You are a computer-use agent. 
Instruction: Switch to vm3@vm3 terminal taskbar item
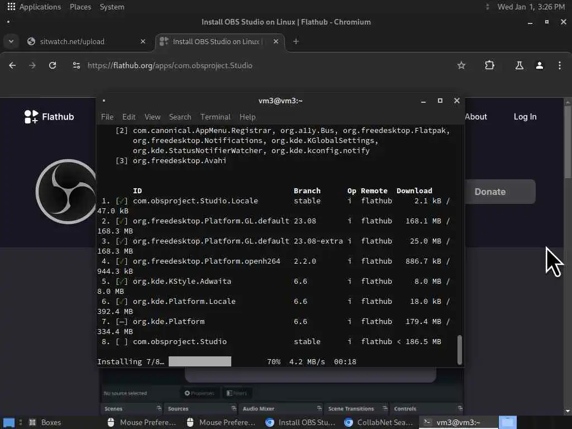click(x=458, y=422)
